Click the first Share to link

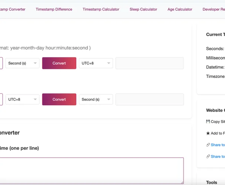pos(218,145)
